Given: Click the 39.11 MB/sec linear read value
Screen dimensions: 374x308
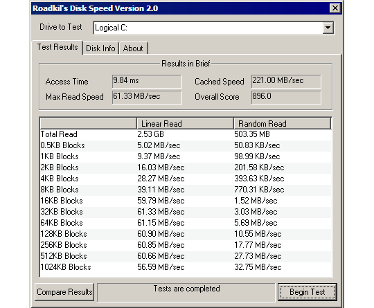Looking at the screenshot, I should click(161, 190).
